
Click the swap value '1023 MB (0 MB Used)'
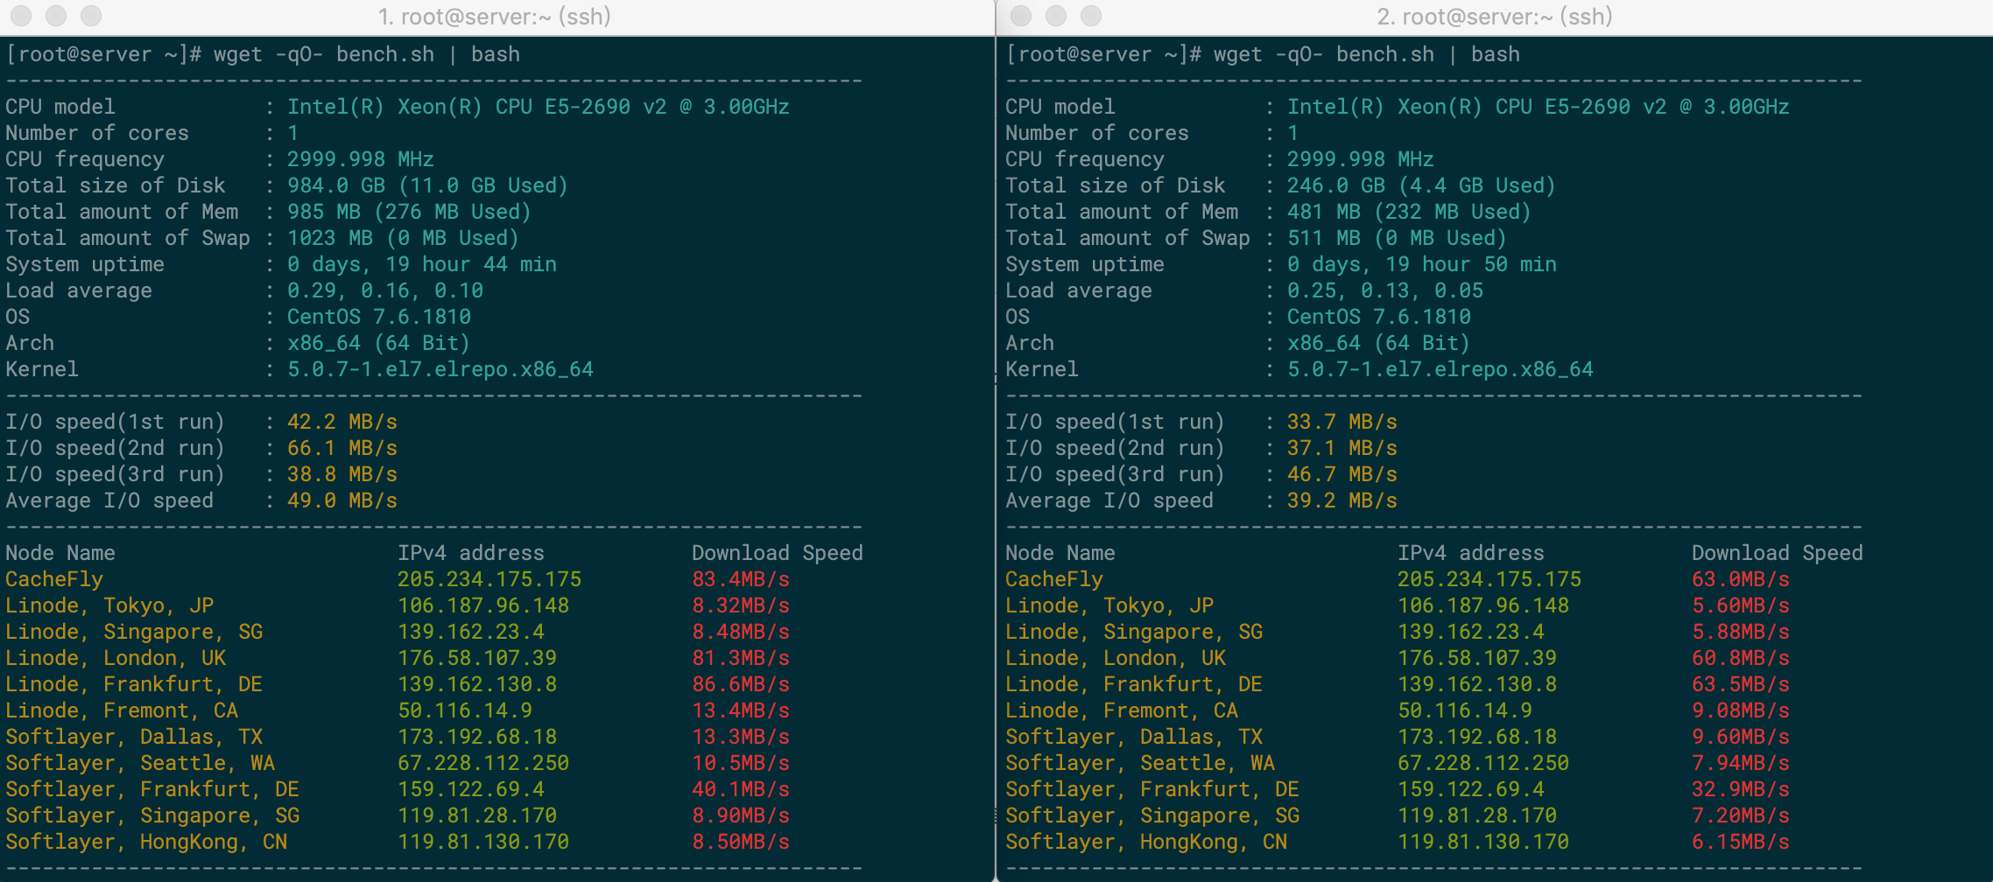403,238
